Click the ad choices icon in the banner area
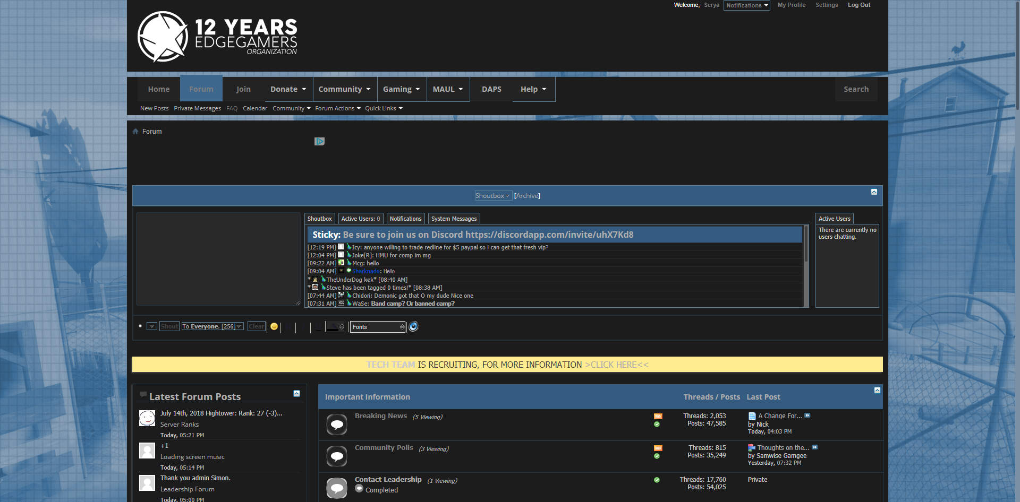The height and width of the screenshot is (502, 1020). pyautogui.click(x=319, y=141)
